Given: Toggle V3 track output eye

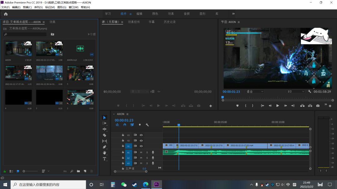Looking at the screenshot, I should [x=141, y=135].
